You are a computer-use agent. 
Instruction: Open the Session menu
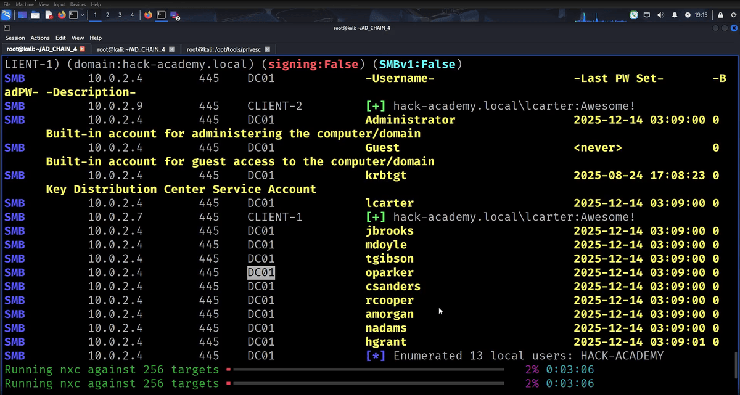(15, 38)
